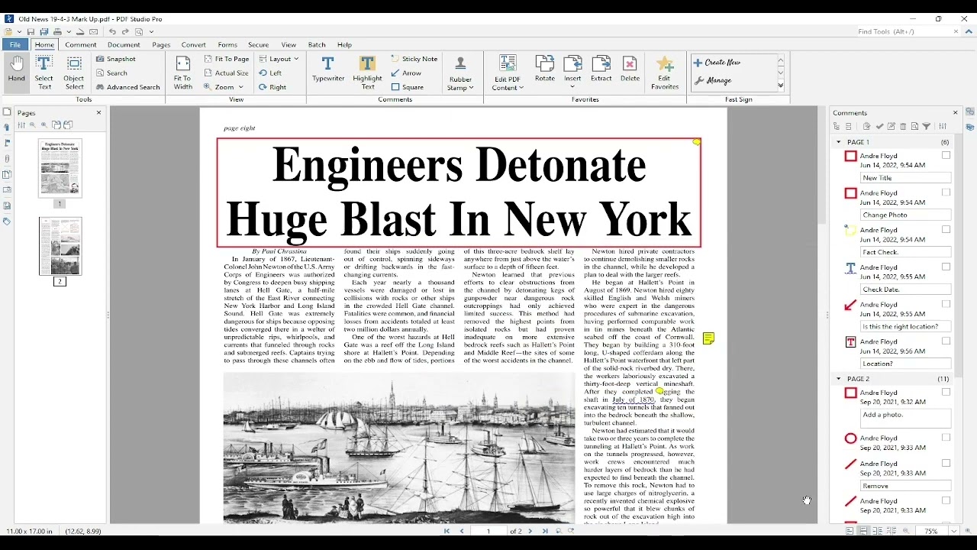The height and width of the screenshot is (550, 977).
Task: Check the 'Location?' comment checkbox
Action: 946,341
